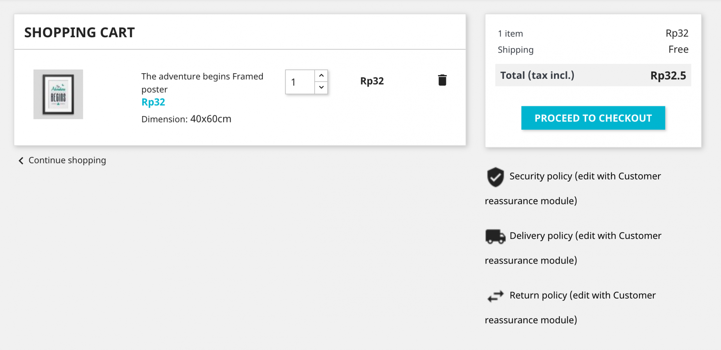
Task: Click the Total (tax incl.) row
Action: 593,75
